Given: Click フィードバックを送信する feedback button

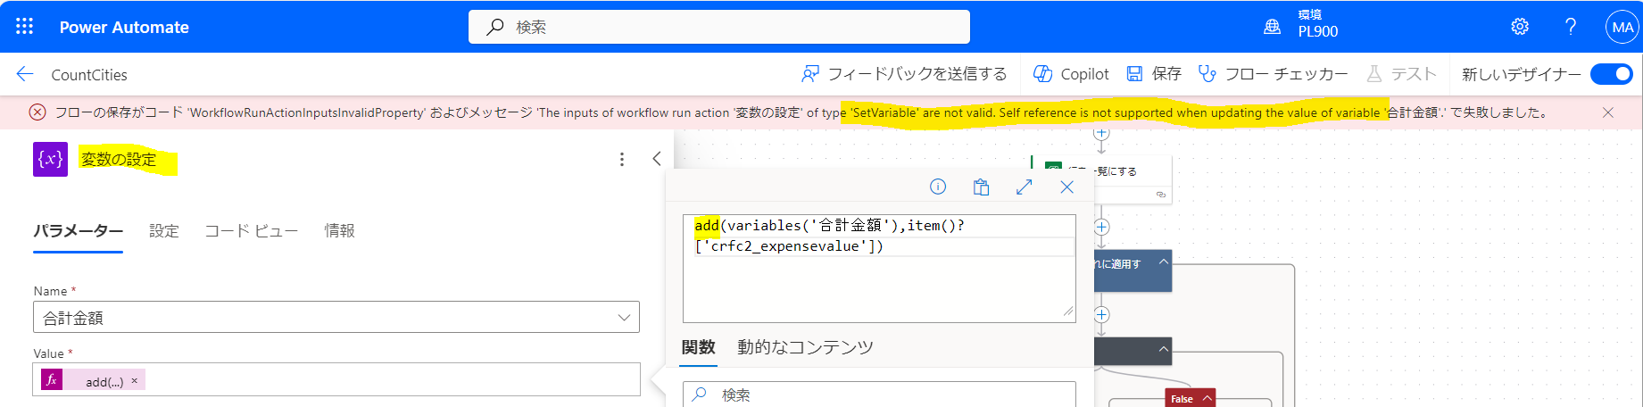Looking at the screenshot, I should click(x=904, y=74).
